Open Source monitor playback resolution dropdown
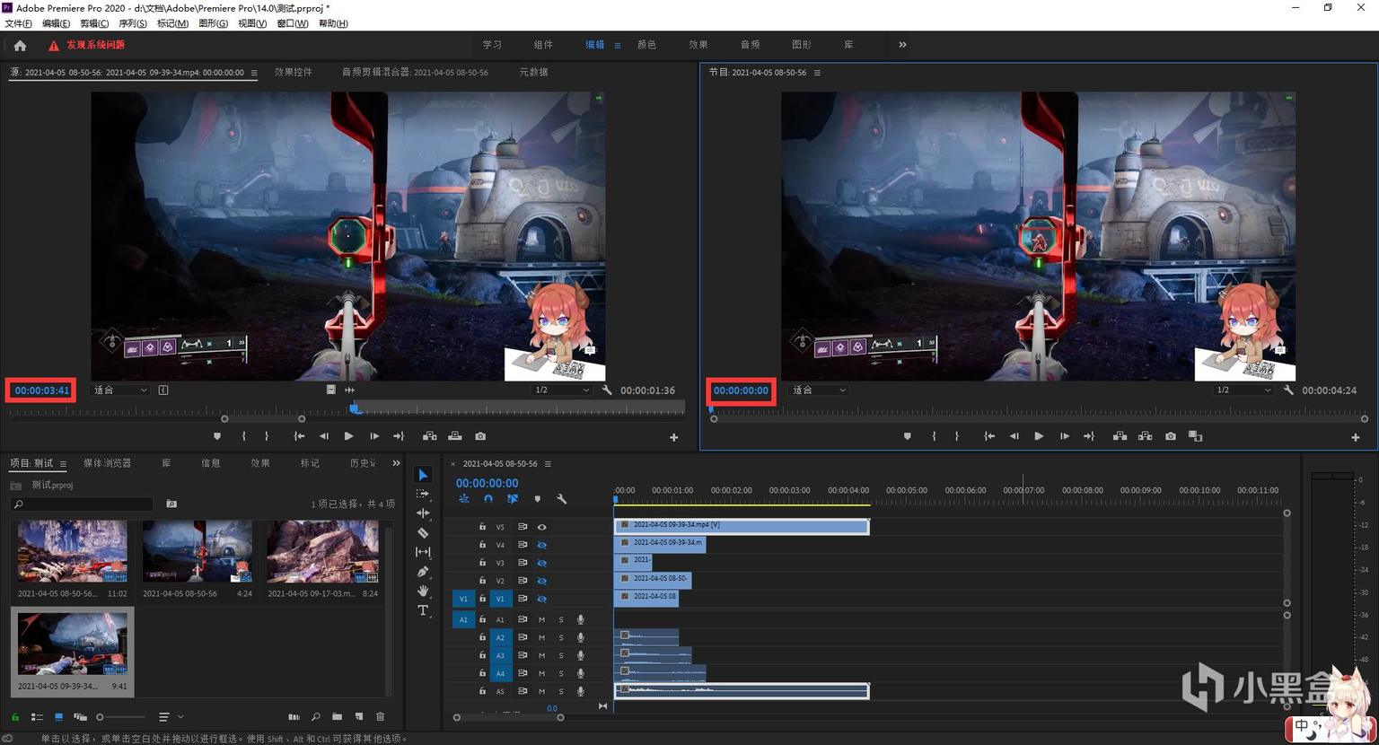The image size is (1379, 745). point(562,390)
